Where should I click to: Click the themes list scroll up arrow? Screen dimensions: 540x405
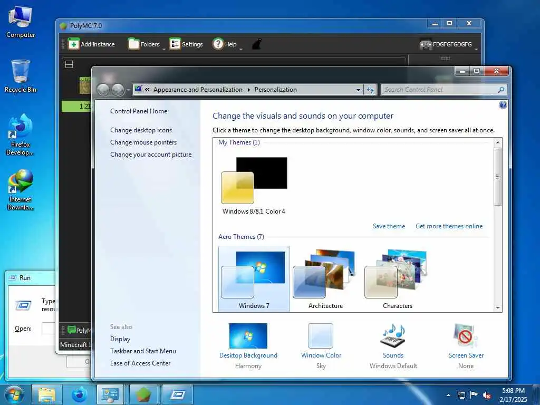click(x=497, y=142)
